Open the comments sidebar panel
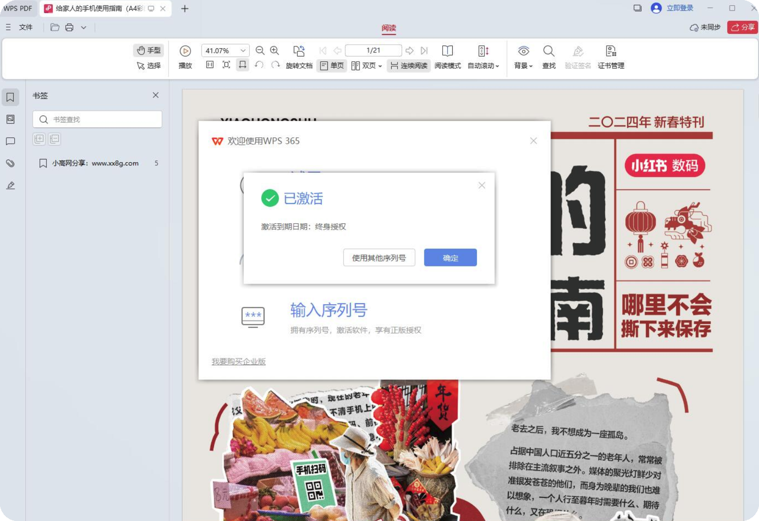 click(x=10, y=141)
